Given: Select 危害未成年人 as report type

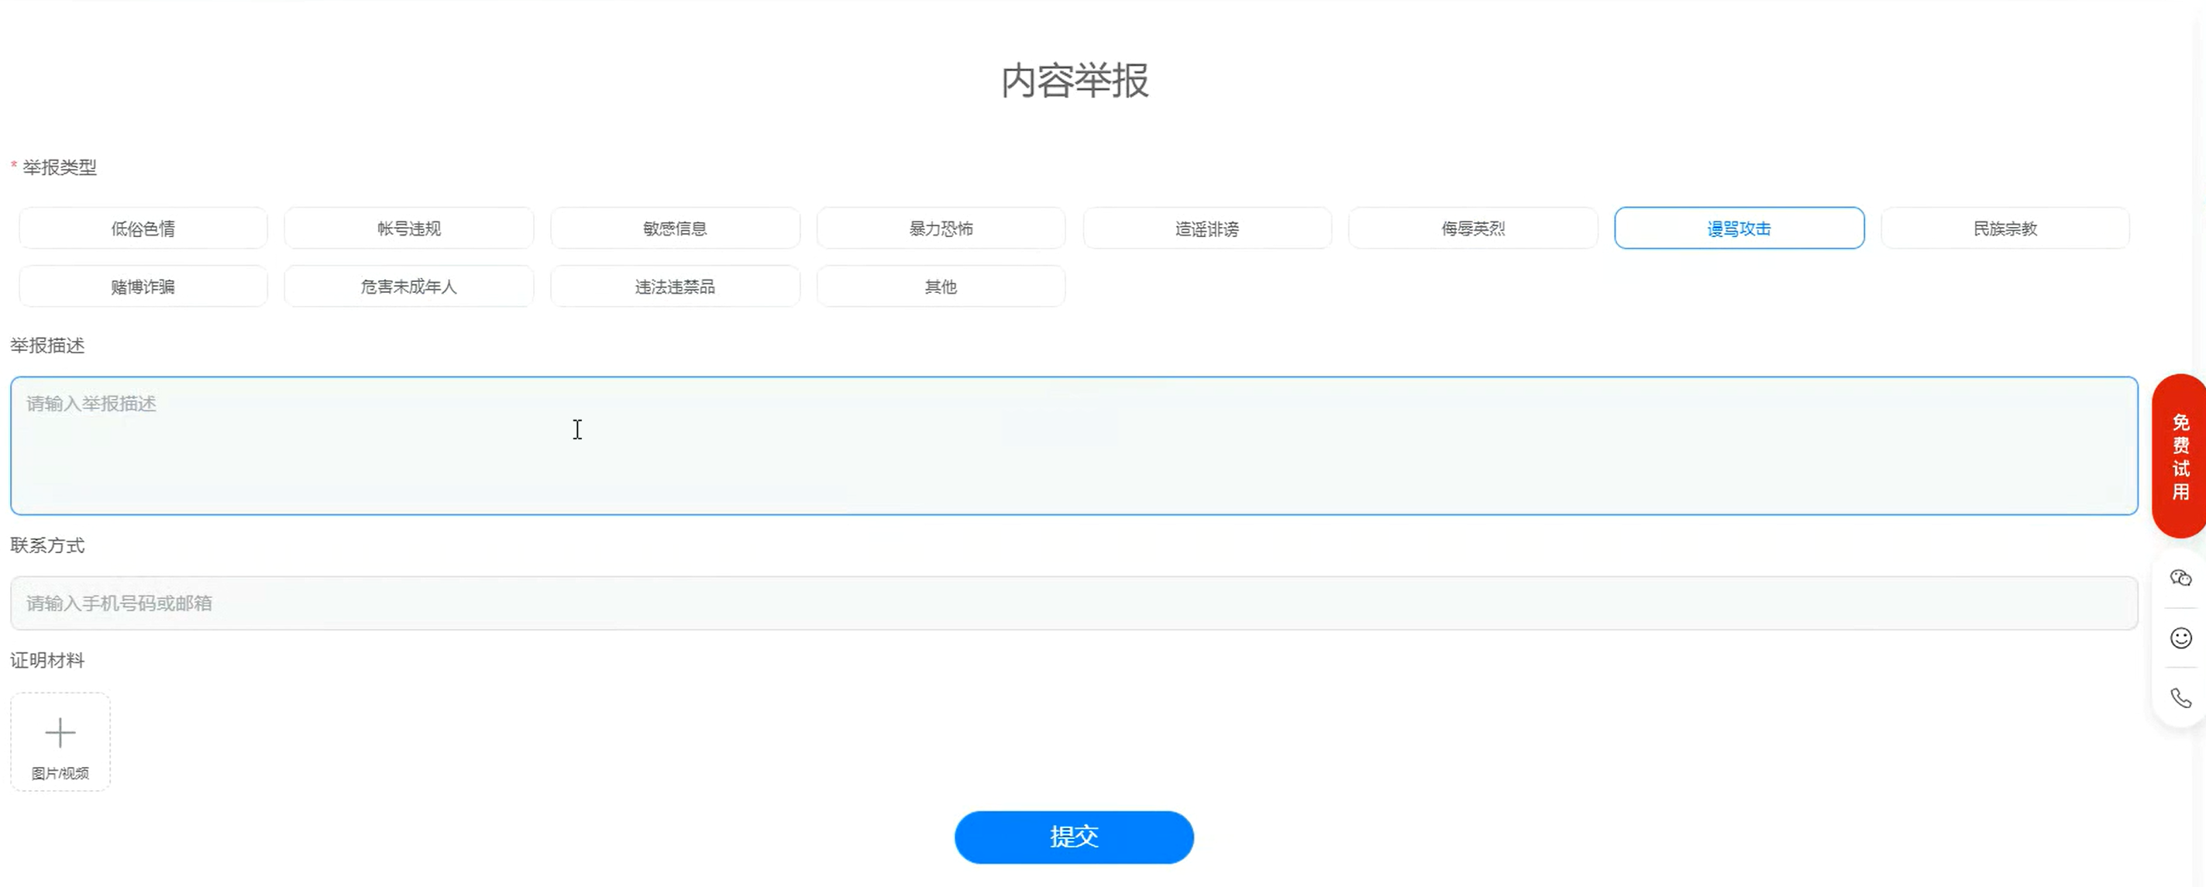Looking at the screenshot, I should coord(408,287).
